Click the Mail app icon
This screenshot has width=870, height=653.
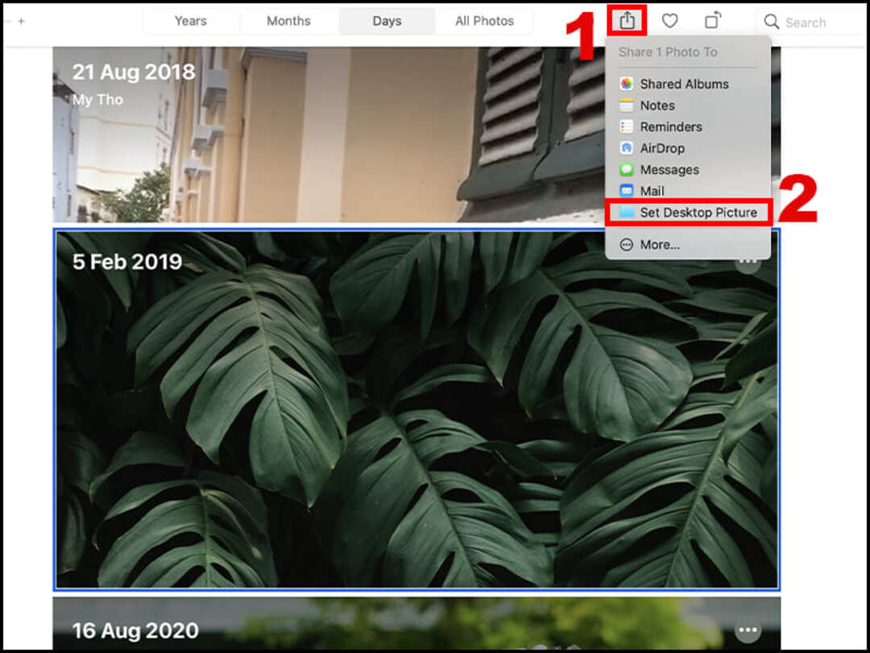627,191
